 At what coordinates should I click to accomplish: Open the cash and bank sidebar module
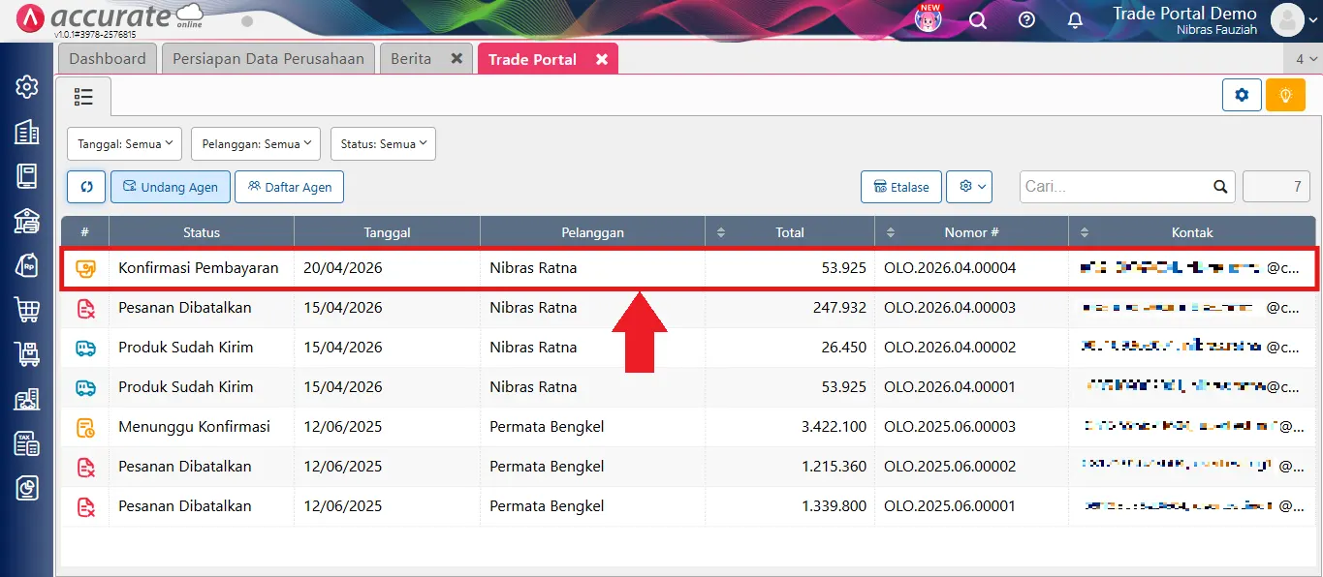click(27, 221)
